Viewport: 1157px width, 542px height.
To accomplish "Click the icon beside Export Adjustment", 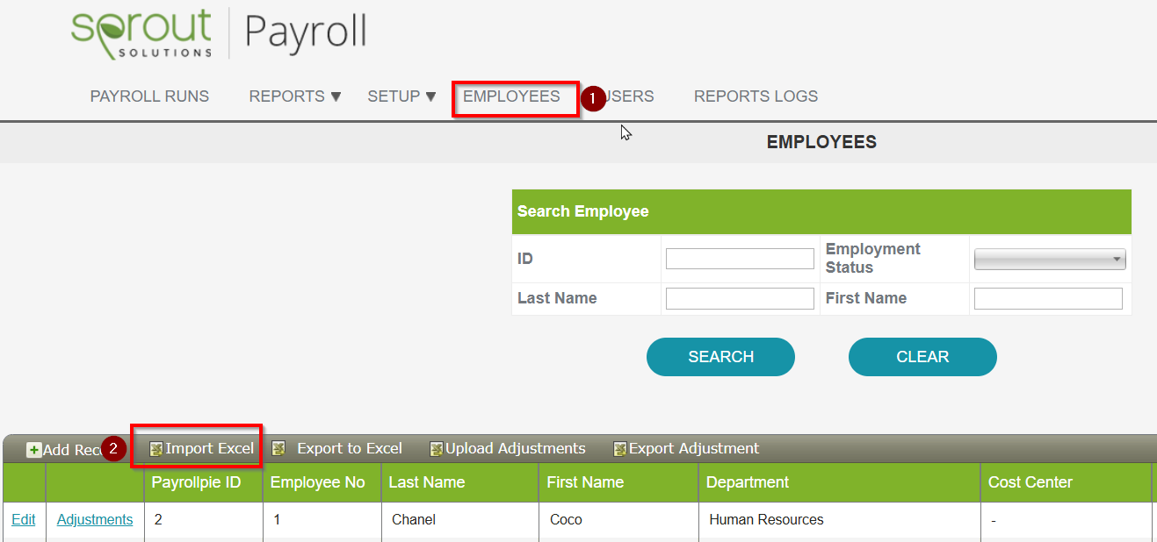I will pyautogui.click(x=620, y=449).
